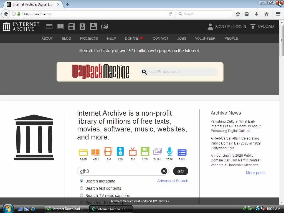Open the PEOPLE menu item

pos(231,38)
